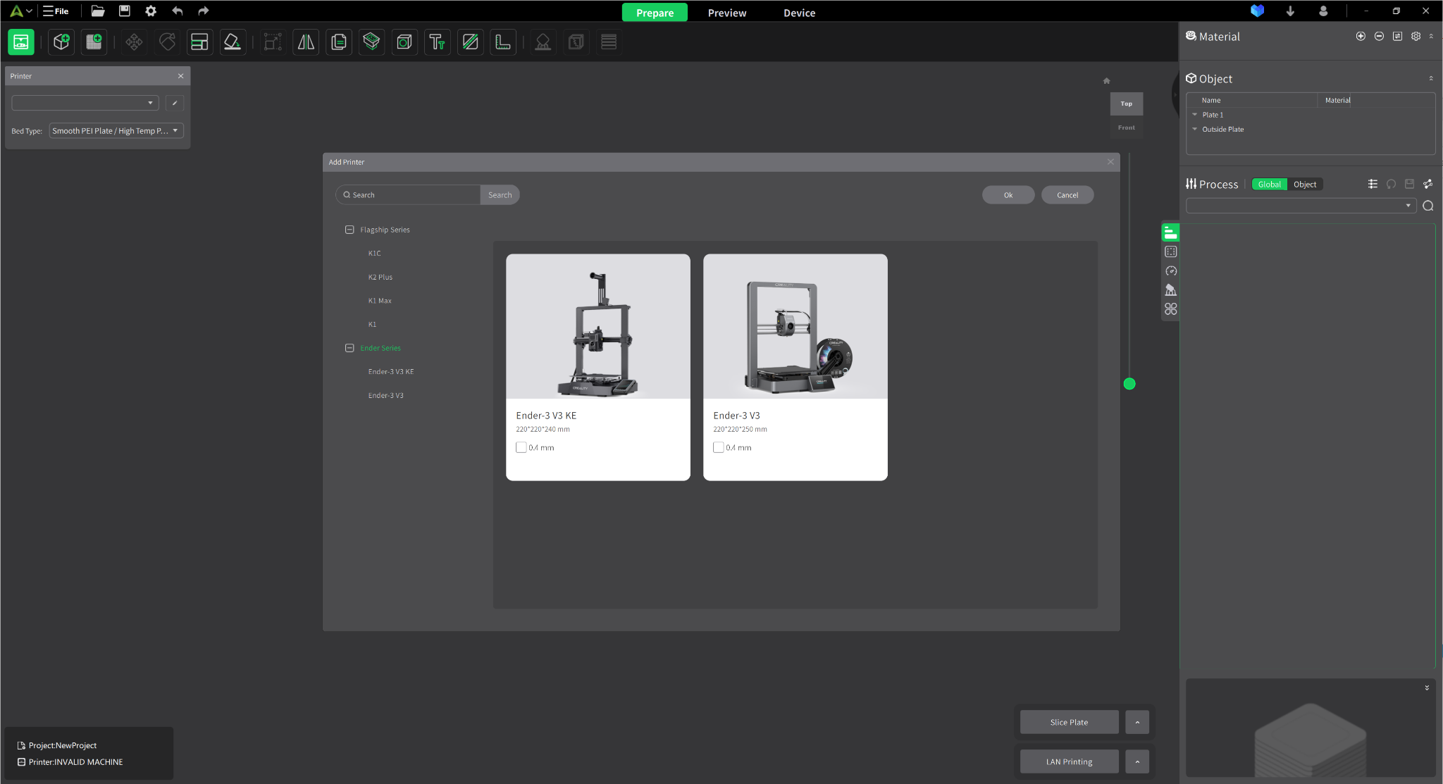The height and width of the screenshot is (784, 1443).
Task: Click the home view icon
Action: [x=1106, y=81]
